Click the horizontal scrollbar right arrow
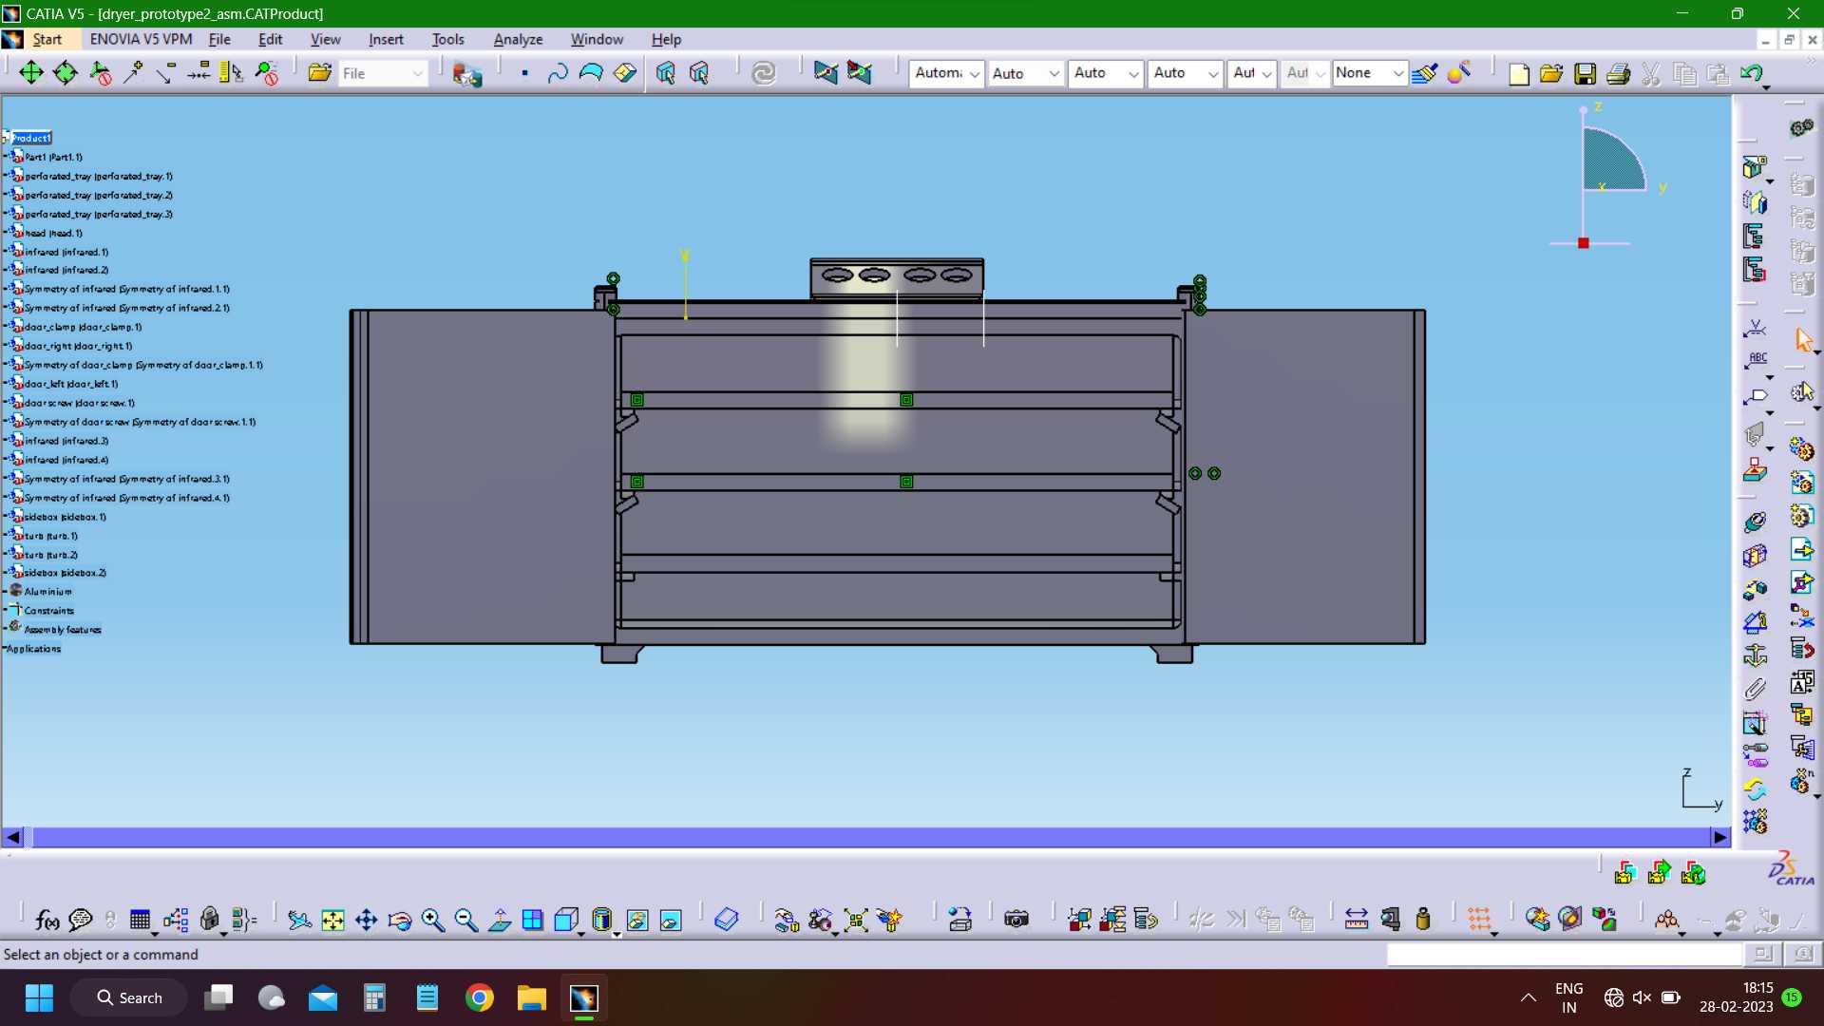The height and width of the screenshot is (1026, 1824). point(1720,837)
